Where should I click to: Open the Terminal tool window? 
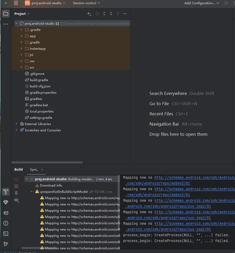click(6, 234)
